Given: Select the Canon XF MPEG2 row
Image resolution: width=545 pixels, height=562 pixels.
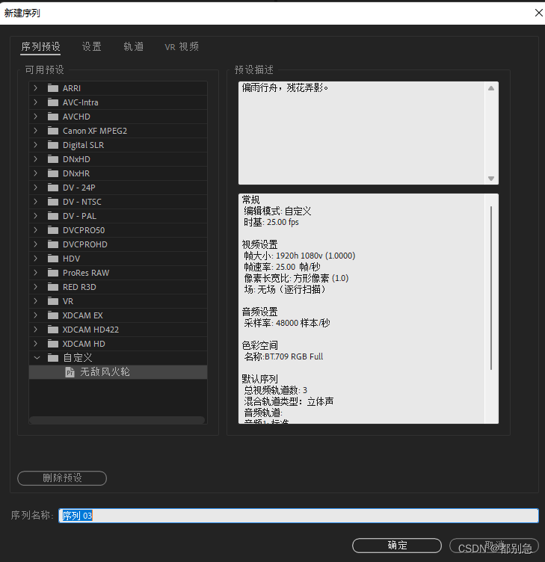Looking at the screenshot, I should coord(118,131).
